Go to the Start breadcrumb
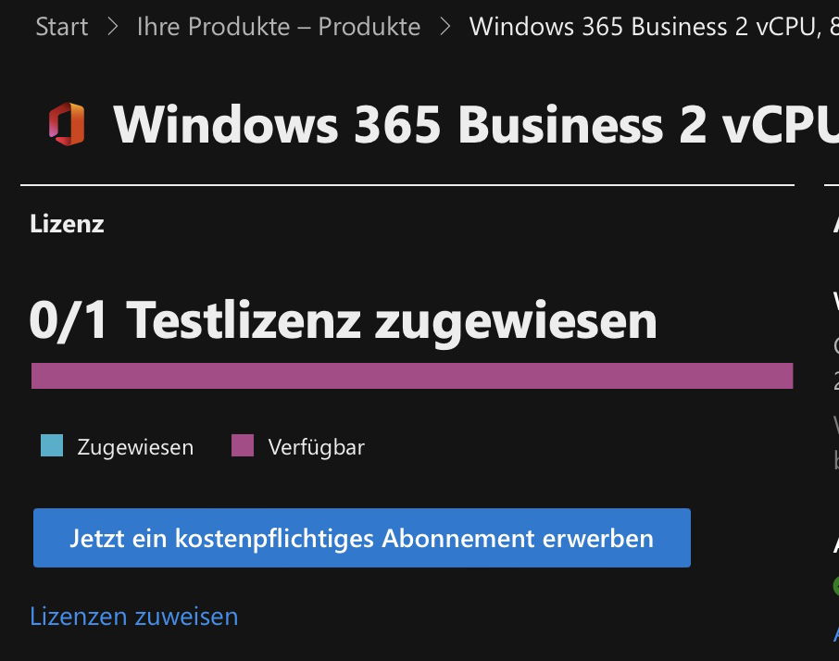 (61, 27)
